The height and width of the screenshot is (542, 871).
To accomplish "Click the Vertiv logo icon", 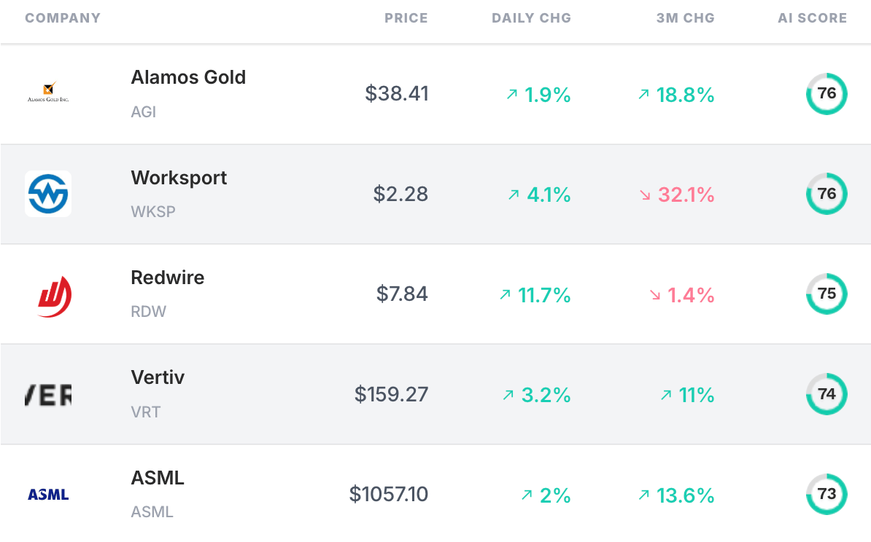I will coord(48,395).
